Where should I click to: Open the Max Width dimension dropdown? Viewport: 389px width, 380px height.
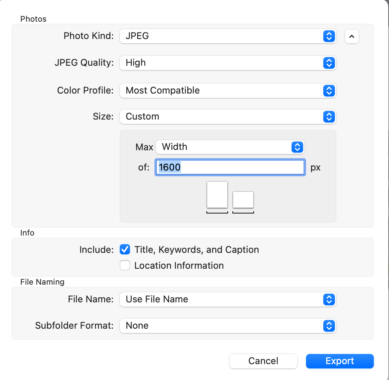click(x=230, y=147)
